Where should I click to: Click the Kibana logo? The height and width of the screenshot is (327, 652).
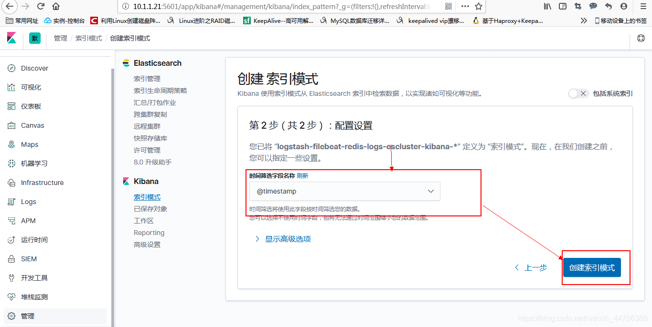[11, 38]
